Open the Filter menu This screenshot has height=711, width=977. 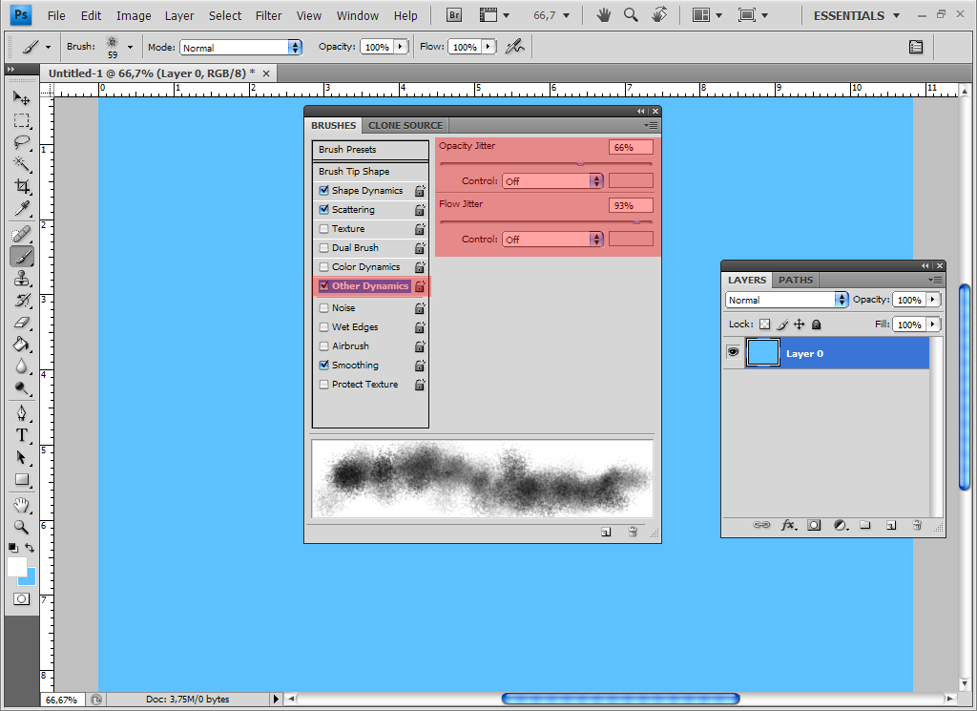(x=268, y=15)
